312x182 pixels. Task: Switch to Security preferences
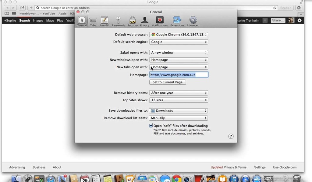click(x=132, y=22)
